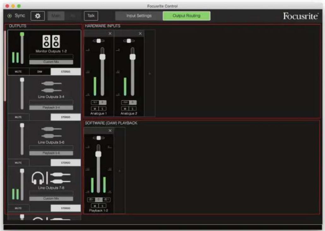Click the Outputs list scrollbar

(5, 66)
